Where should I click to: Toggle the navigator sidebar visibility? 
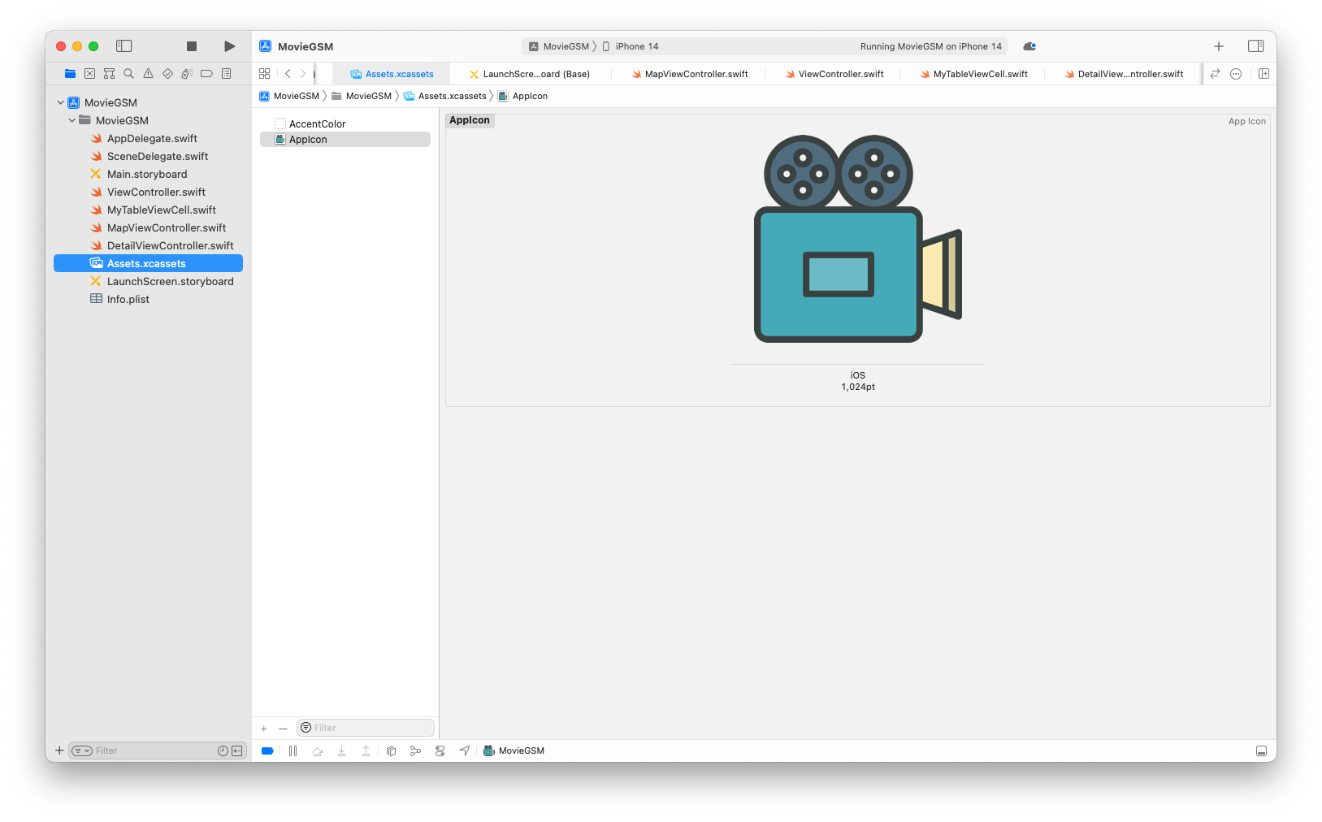click(124, 46)
